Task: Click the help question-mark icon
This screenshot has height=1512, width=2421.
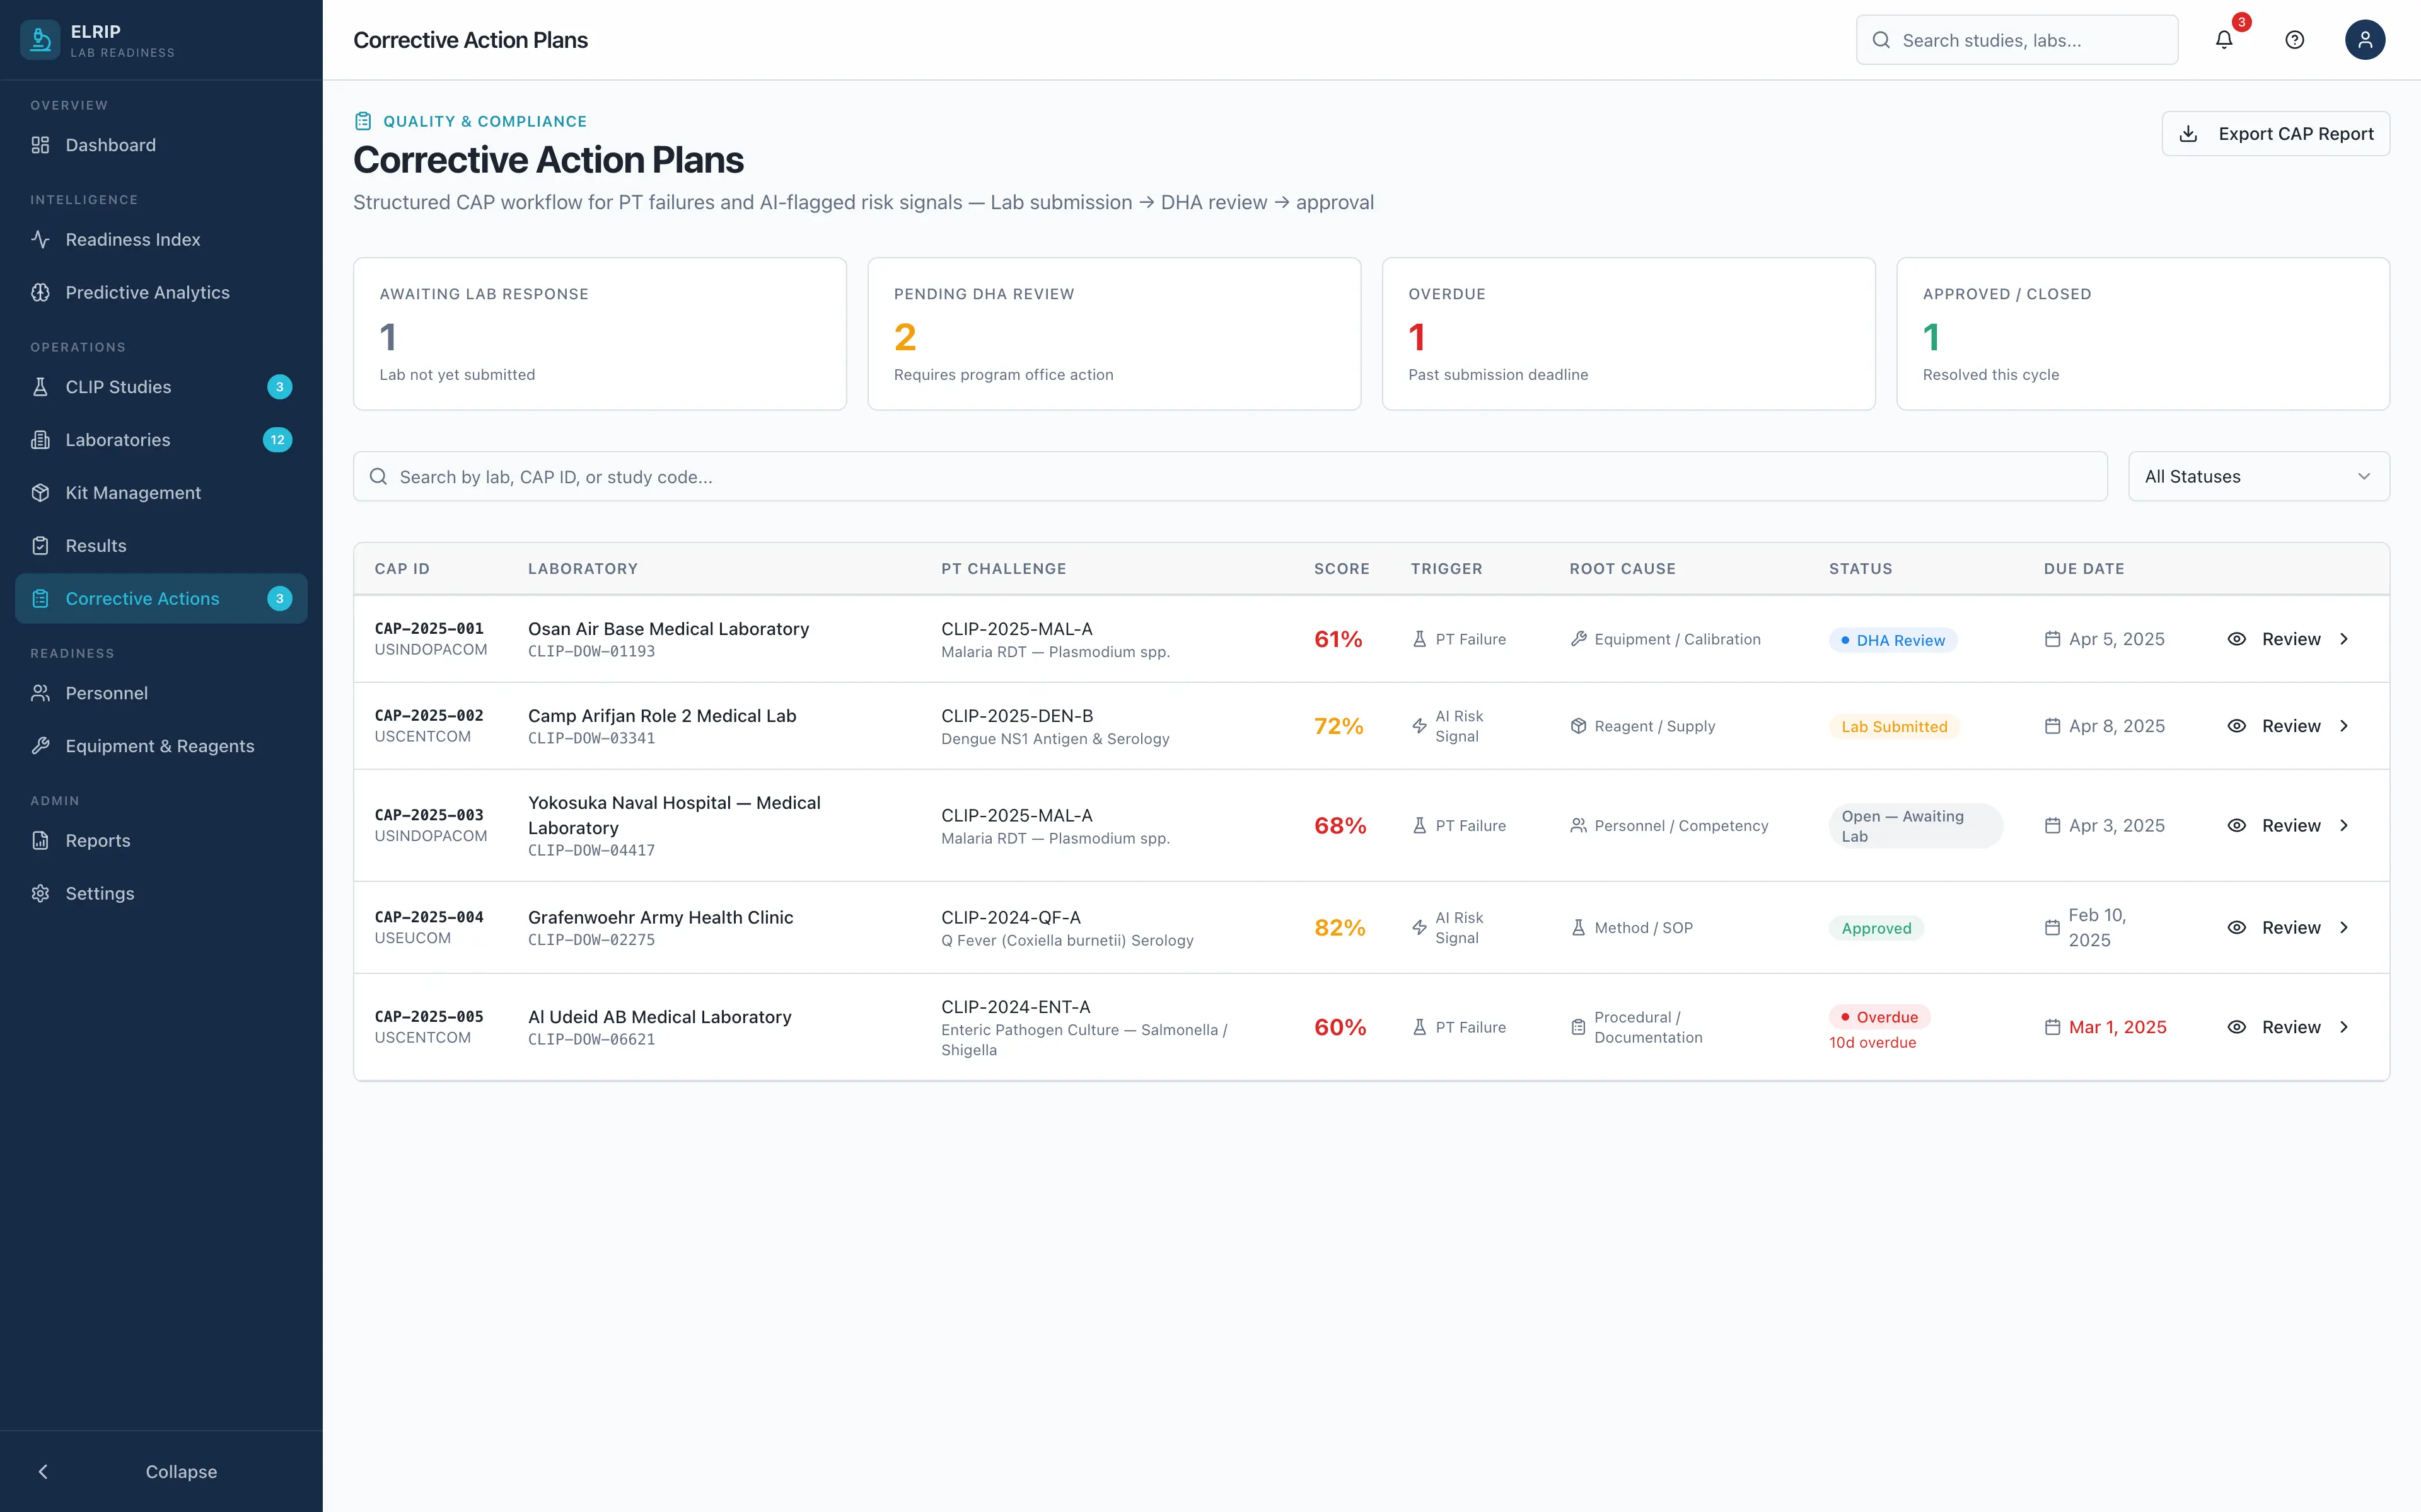Action: pos(2294,40)
